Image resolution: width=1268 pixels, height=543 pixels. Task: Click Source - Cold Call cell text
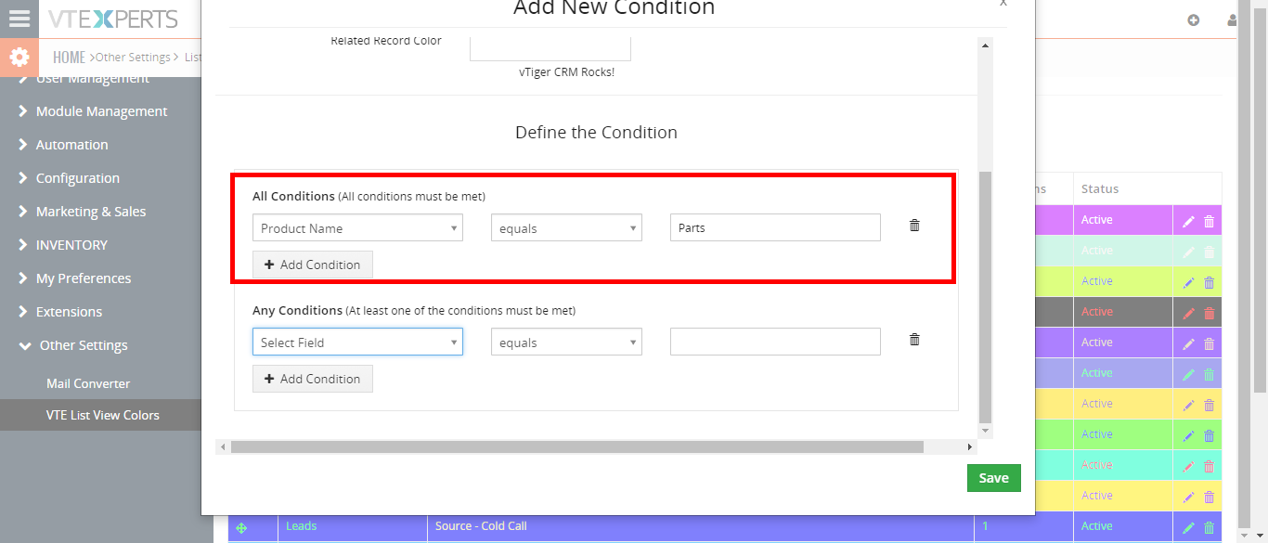pos(481,526)
